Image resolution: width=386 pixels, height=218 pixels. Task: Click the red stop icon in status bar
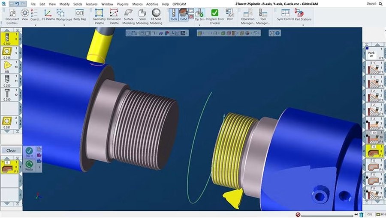pos(298,215)
